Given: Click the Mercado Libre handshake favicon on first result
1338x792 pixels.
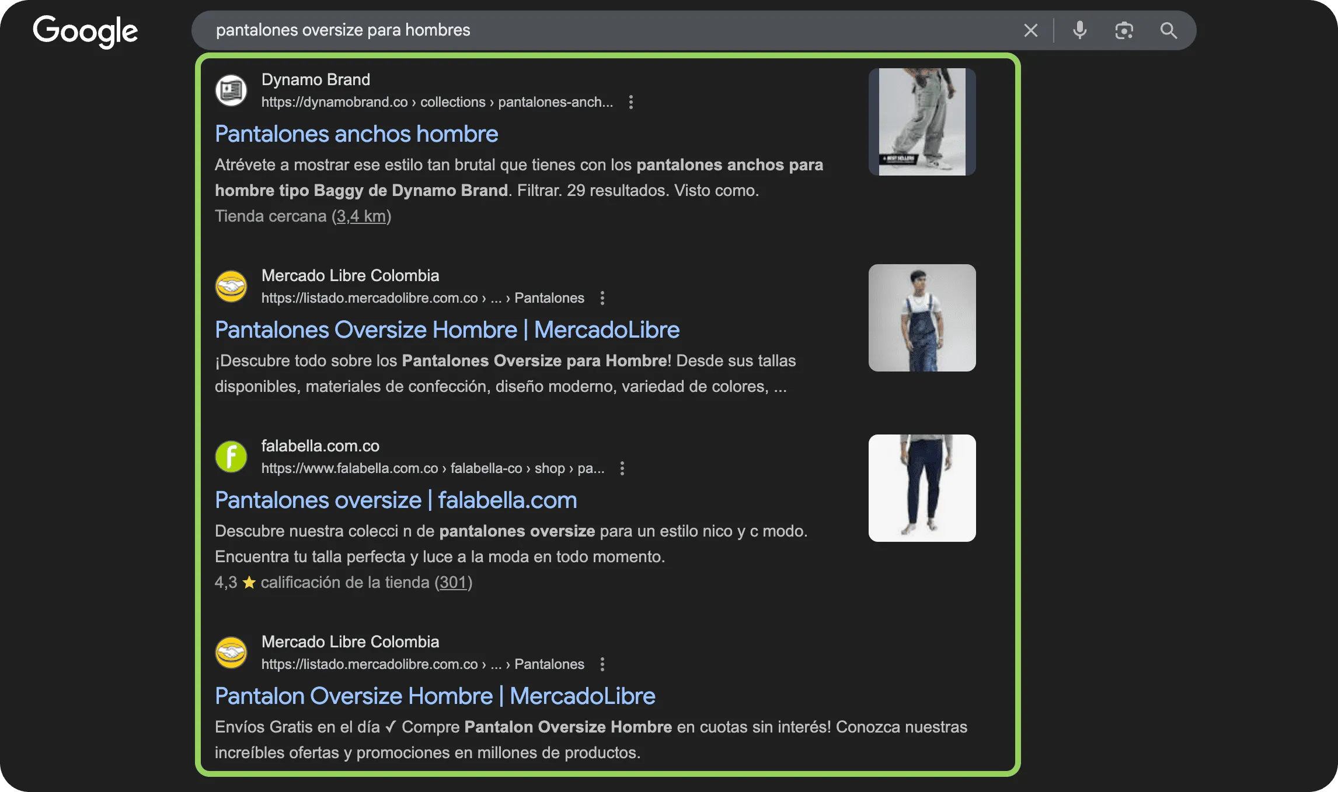Looking at the screenshot, I should pyautogui.click(x=231, y=286).
